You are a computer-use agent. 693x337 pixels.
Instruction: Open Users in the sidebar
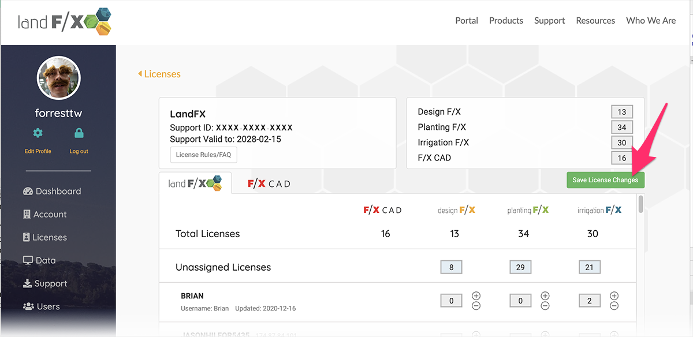(41, 306)
